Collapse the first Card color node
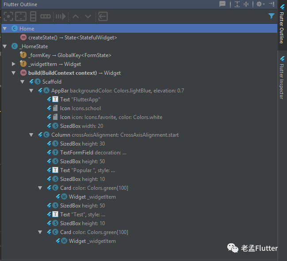The image size is (287, 261). (40, 188)
